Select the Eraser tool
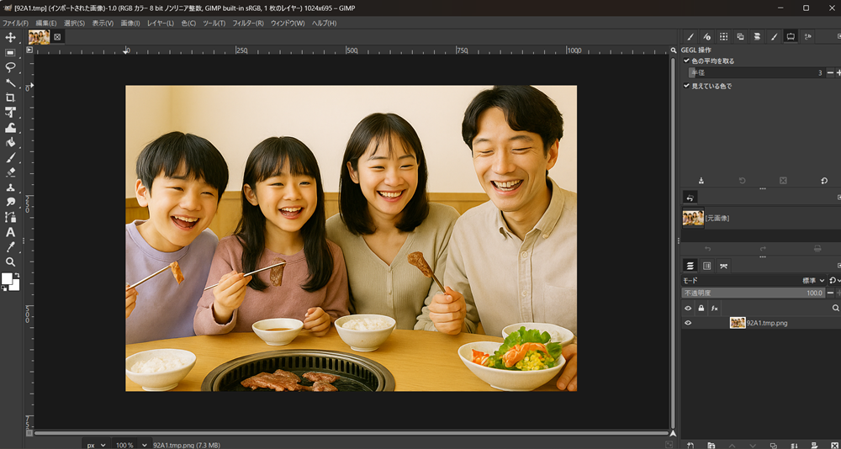 click(10, 172)
